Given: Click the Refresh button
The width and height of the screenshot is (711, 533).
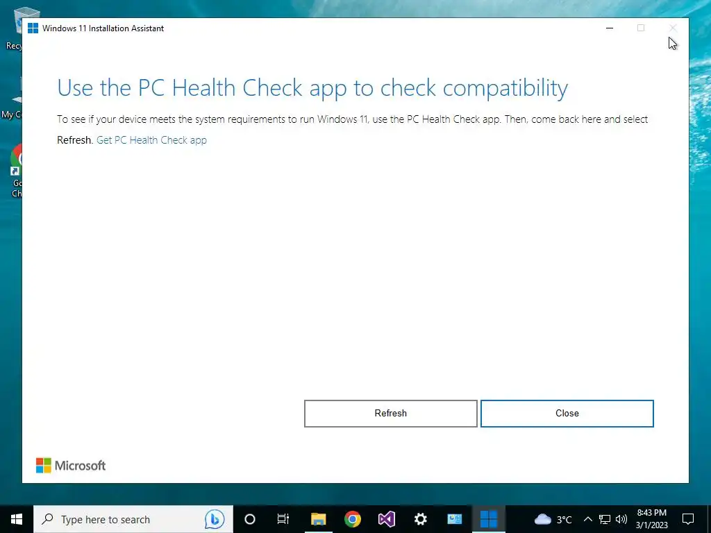Looking at the screenshot, I should pyautogui.click(x=390, y=414).
